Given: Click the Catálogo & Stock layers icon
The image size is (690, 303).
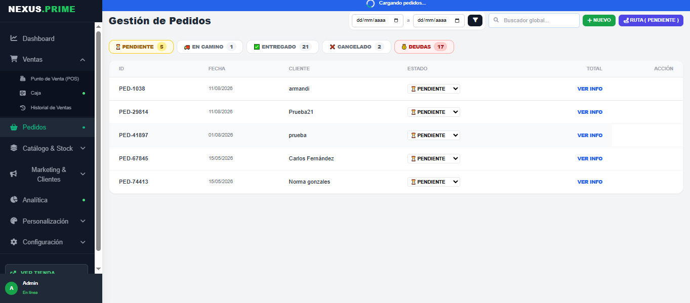Looking at the screenshot, I should 14,148.
